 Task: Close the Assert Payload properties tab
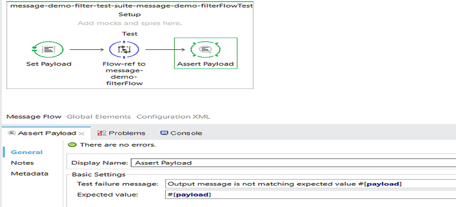[x=81, y=133]
